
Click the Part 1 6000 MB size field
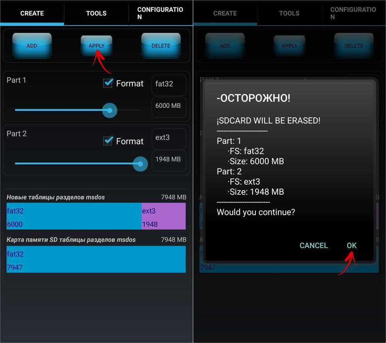pyautogui.click(x=169, y=107)
